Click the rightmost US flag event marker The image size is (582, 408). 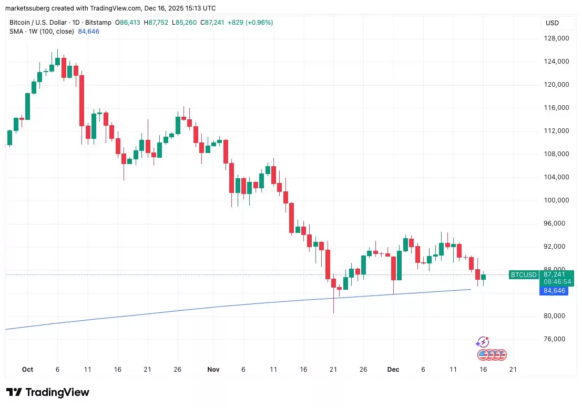(501, 354)
